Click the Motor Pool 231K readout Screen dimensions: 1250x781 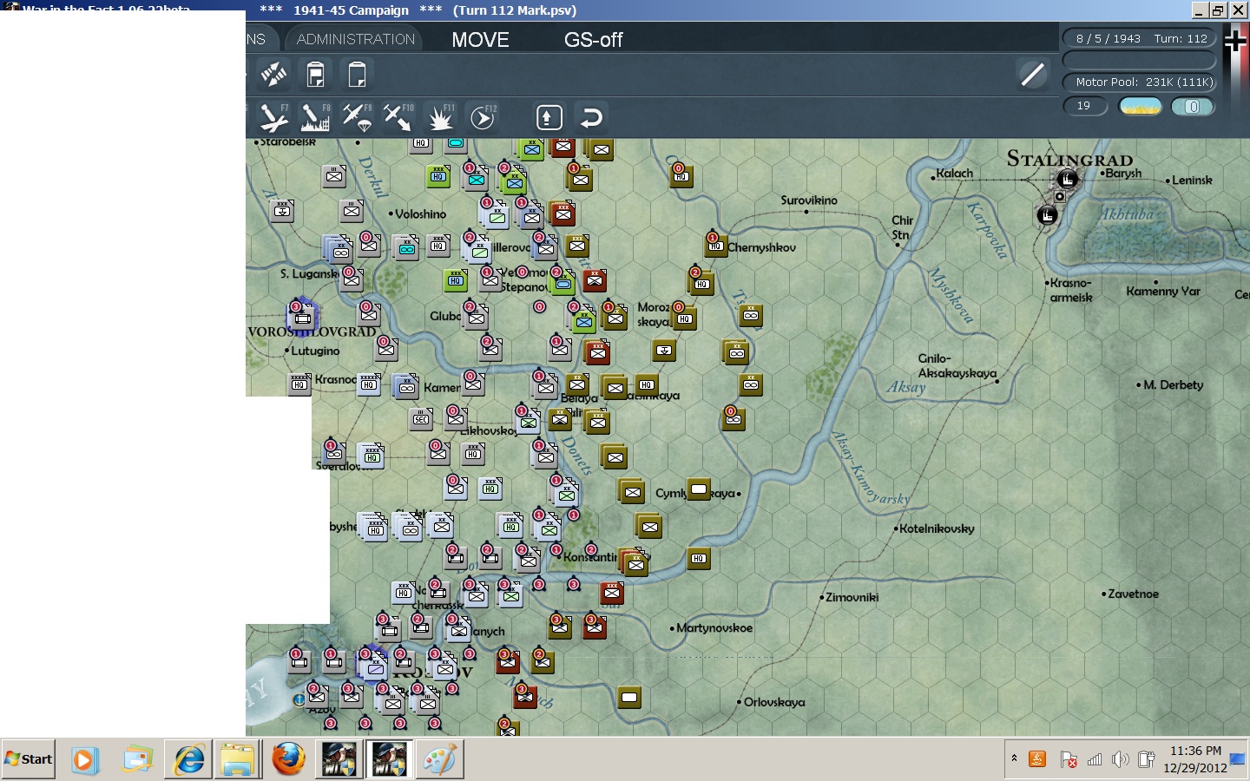tap(1140, 82)
